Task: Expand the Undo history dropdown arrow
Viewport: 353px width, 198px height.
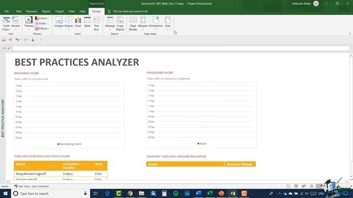Action: tap(21, 40)
